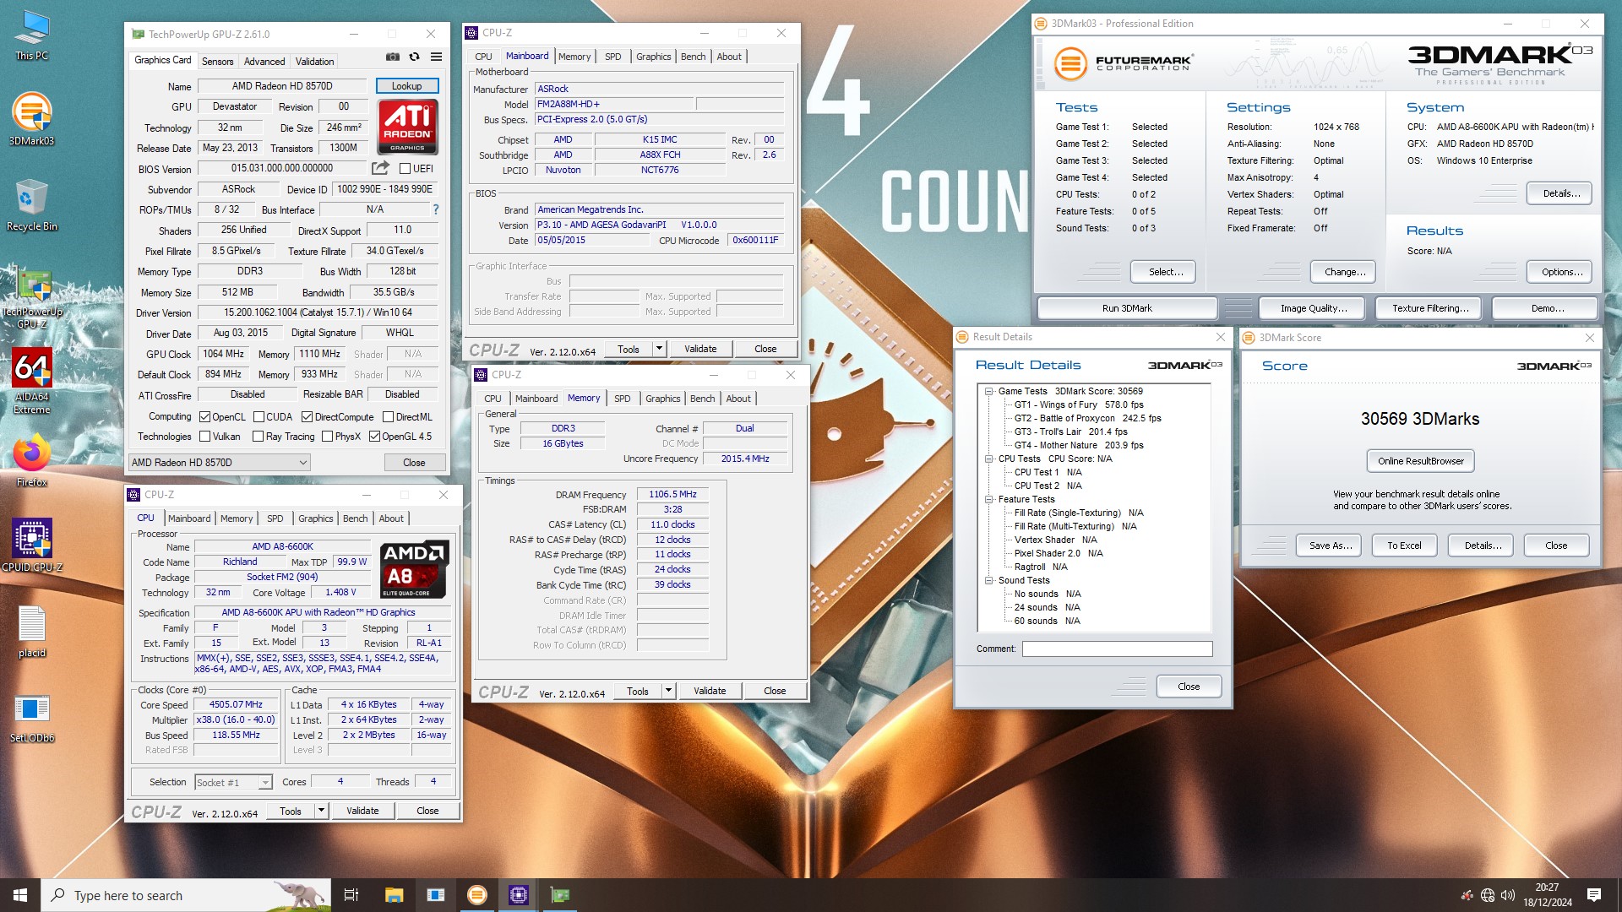Switch to the Validation tab in GPU-Z

(x=314, y=62)
